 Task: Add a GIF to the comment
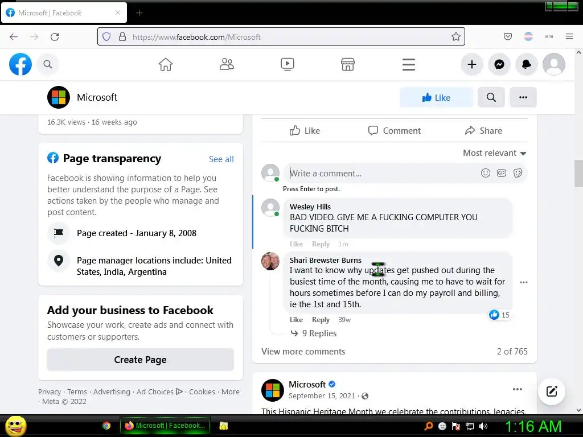(502, 173)
